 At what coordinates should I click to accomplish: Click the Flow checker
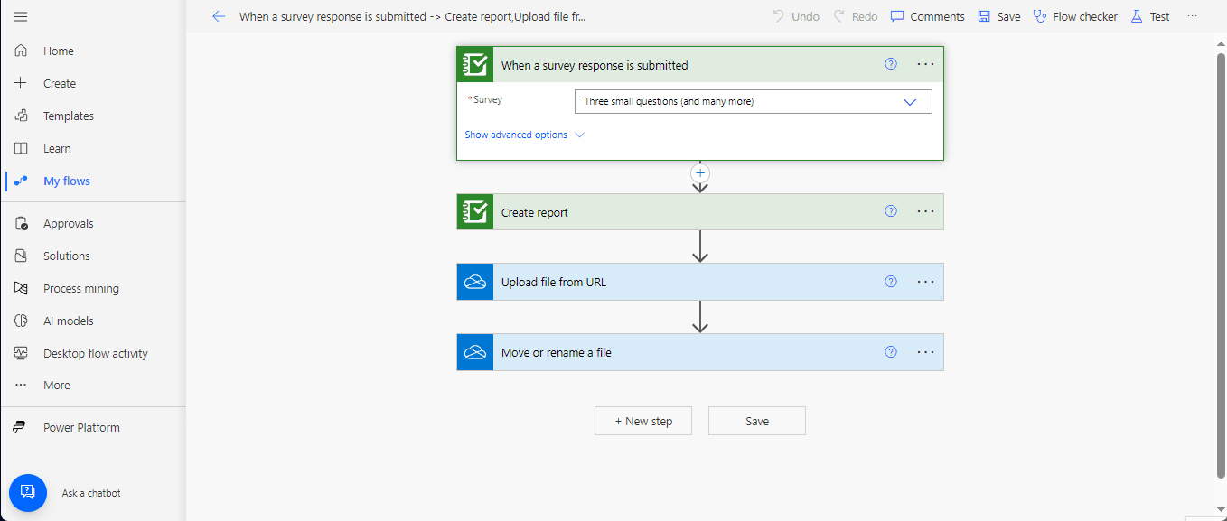tap(1075, 15)
